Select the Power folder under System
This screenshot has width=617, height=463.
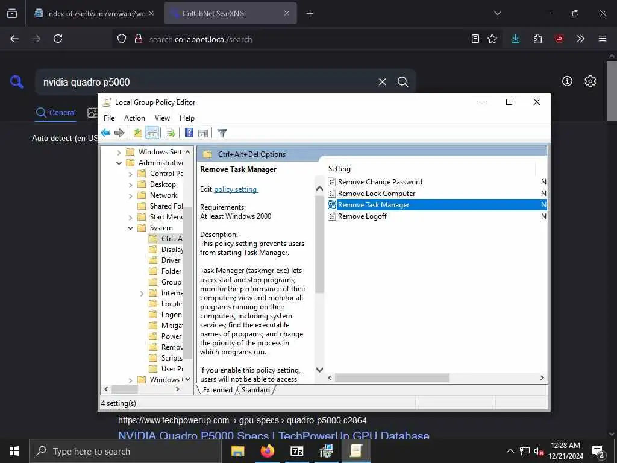(165, 336)
